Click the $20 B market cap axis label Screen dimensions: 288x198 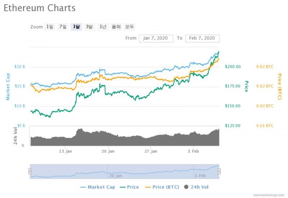coord(20,66)
